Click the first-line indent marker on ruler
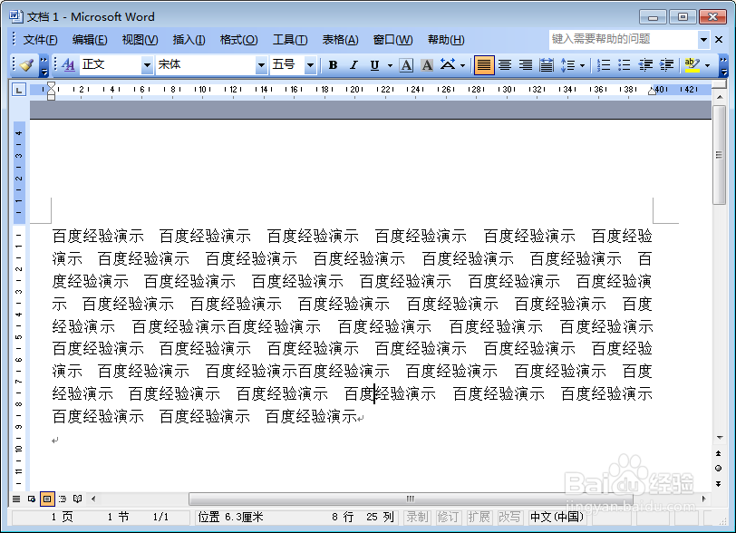 point(51,86)
